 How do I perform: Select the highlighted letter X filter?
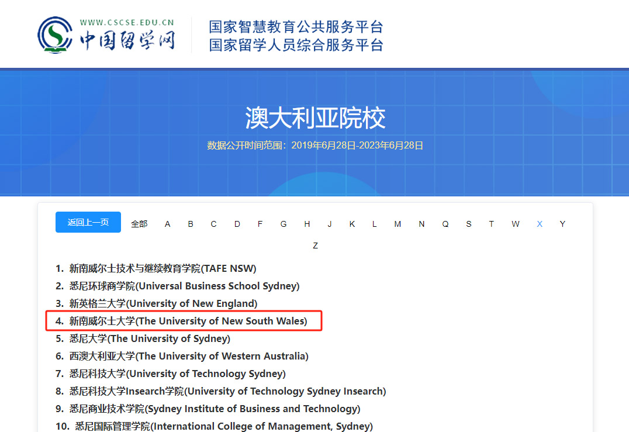coord(540,224)
